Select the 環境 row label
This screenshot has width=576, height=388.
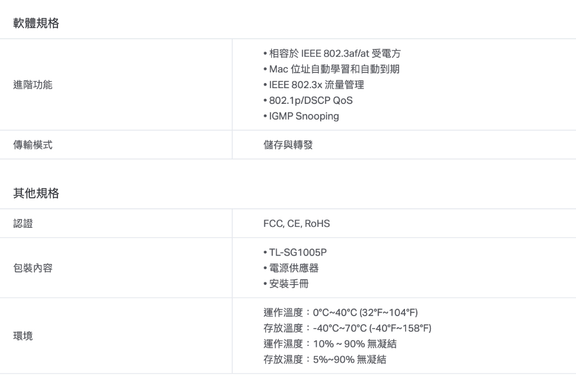point(23,336)
